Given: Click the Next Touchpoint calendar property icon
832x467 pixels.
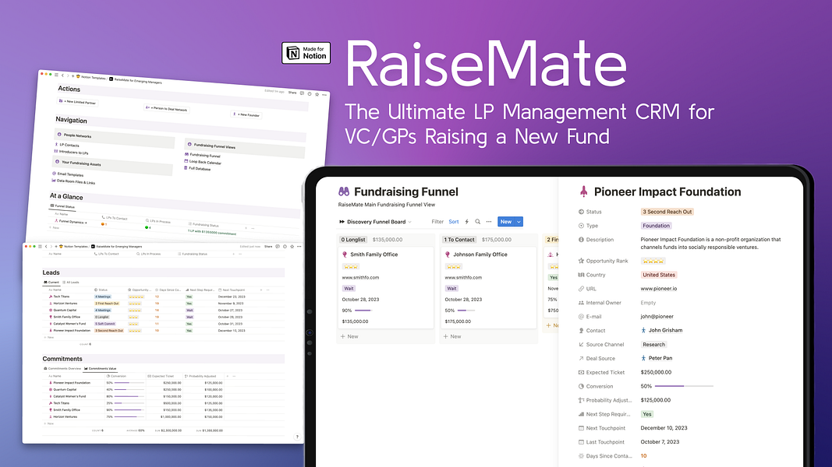Looking at the screenshot, I should click(x=581, y=428).
